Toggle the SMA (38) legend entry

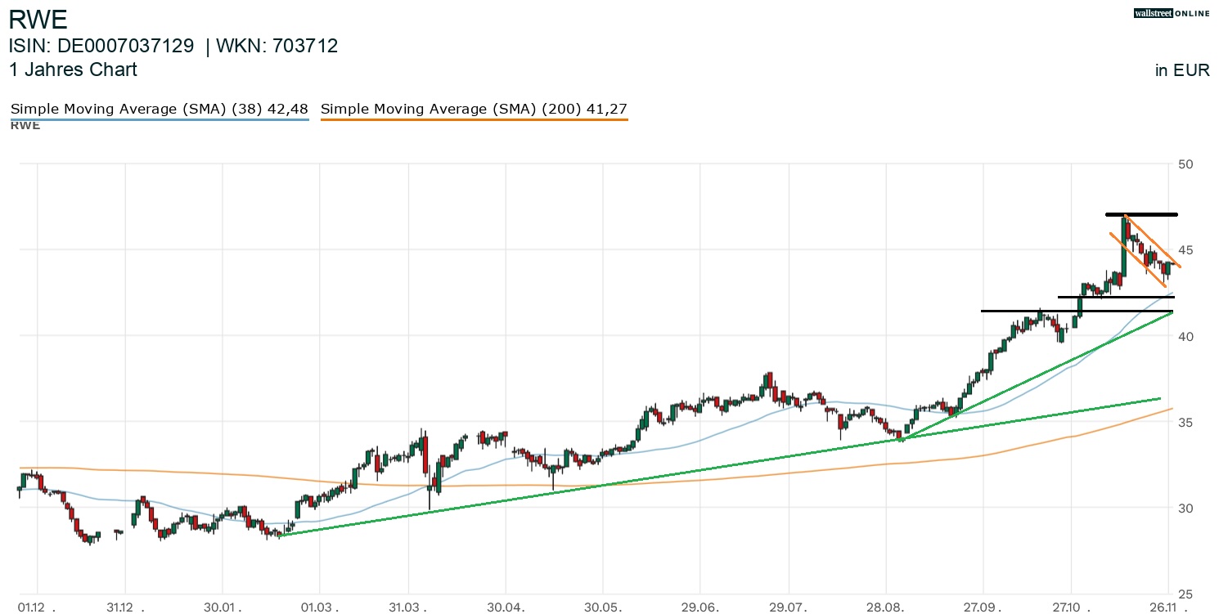coord(159,109)
